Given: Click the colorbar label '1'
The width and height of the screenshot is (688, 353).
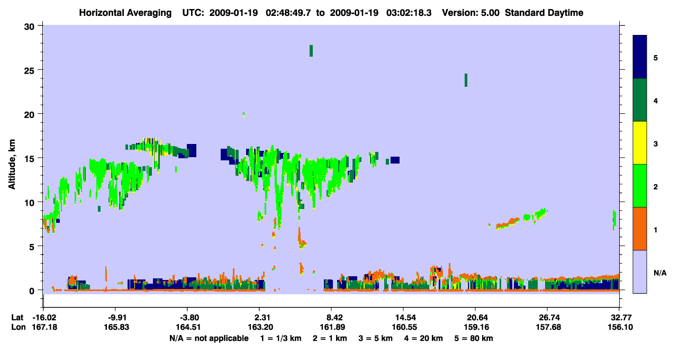Looking at the screenshot, I should click(656, 230).
